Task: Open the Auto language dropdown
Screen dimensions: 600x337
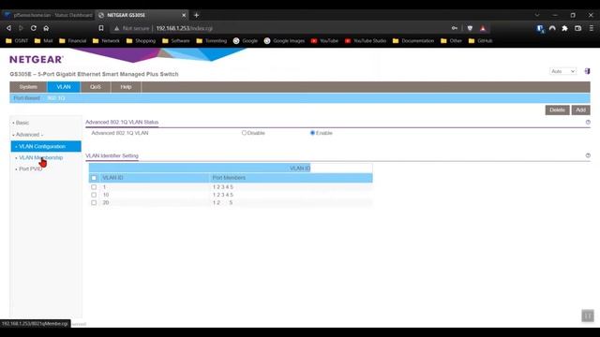Action: coord(562,71)
